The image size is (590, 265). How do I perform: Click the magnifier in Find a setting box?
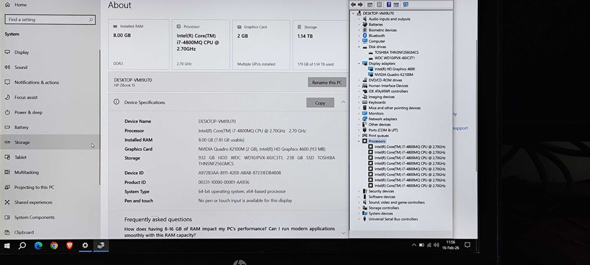(91, 19)
